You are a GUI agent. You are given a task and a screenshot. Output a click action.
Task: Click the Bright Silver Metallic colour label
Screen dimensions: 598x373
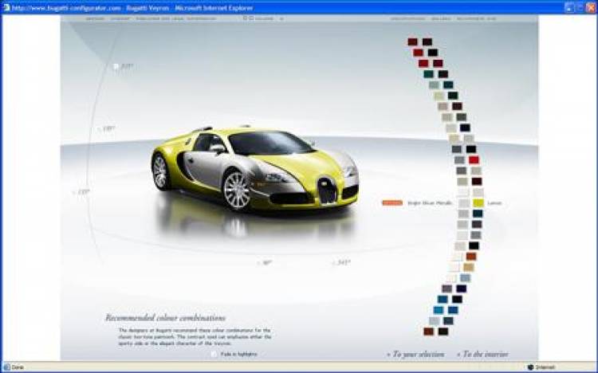click(x=430, y=203)
